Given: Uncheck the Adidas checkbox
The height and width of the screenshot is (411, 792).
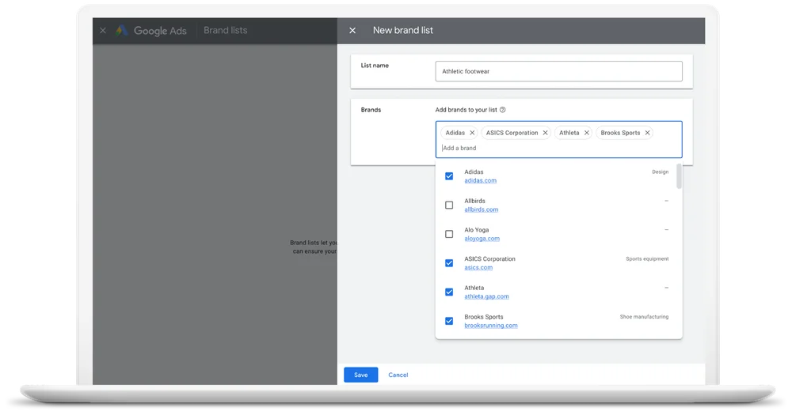Looking at the screenshot, I should pyautogui.click(x=449, y=176).
